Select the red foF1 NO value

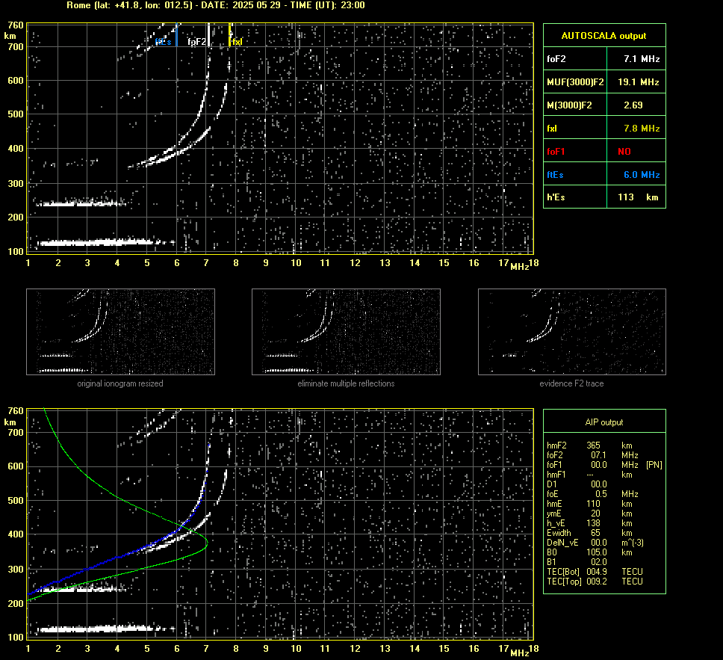(624, 152)
